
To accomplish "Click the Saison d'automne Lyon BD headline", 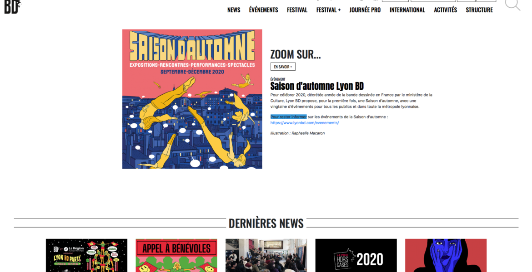I will [317, 86].
